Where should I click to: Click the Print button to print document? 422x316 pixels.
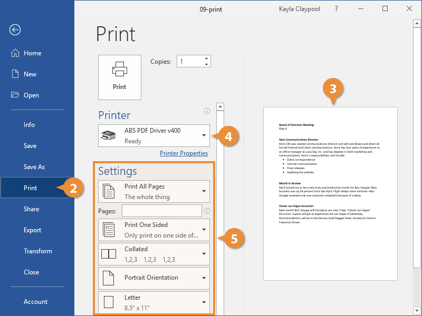point(119,77)
